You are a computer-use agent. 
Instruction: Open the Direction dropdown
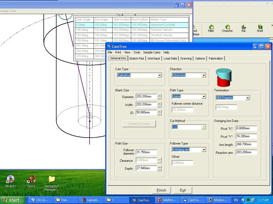pyautogui.click(x=204, y=75)
